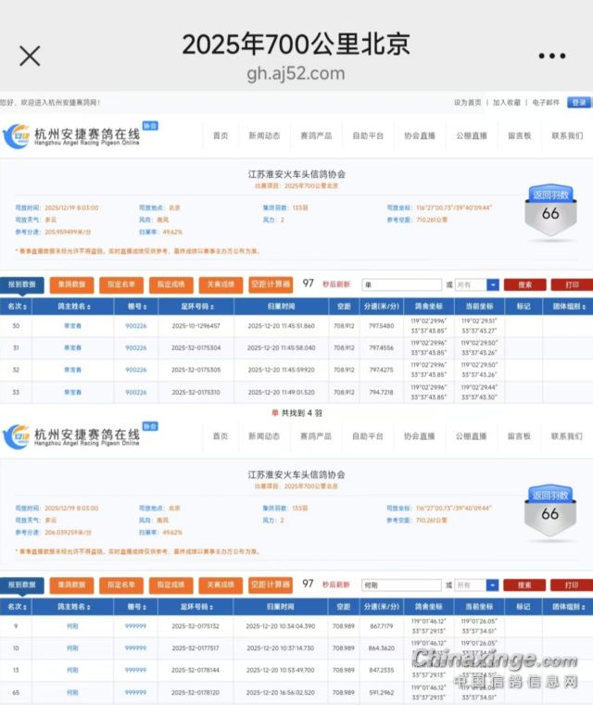Sort by 归巢时间 in the 何刚 results table
593x705 pixels.
click(282, 606)
